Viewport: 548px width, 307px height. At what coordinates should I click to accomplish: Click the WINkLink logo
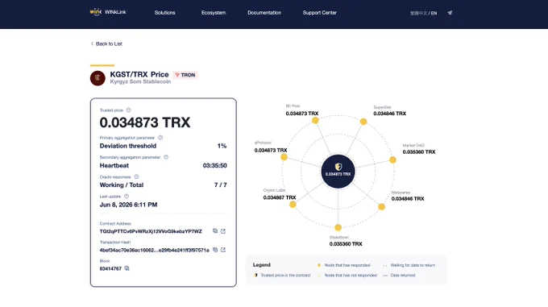[x=108, y=12]
